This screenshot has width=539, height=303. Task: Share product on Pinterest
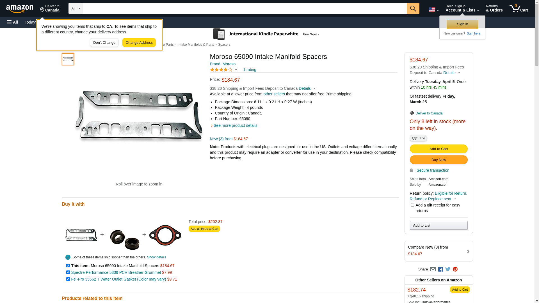(x=455, y=269)
